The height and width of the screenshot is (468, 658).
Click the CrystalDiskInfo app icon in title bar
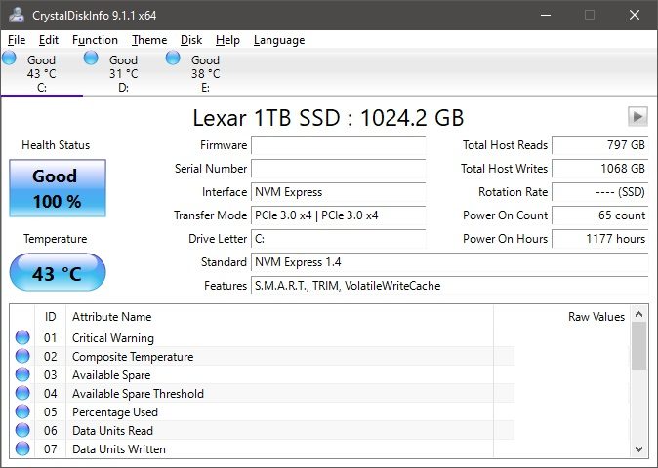[17, 15]
